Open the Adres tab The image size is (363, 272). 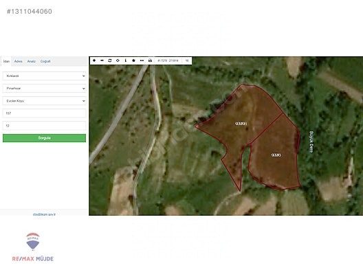pos(19,61)
